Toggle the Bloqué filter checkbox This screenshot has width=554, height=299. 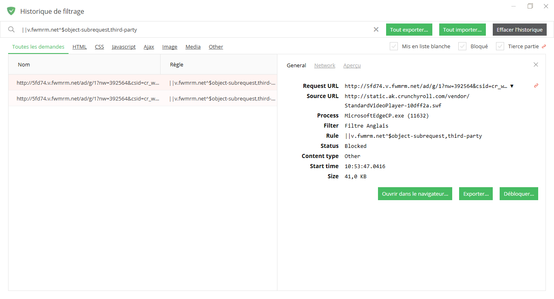462,46
